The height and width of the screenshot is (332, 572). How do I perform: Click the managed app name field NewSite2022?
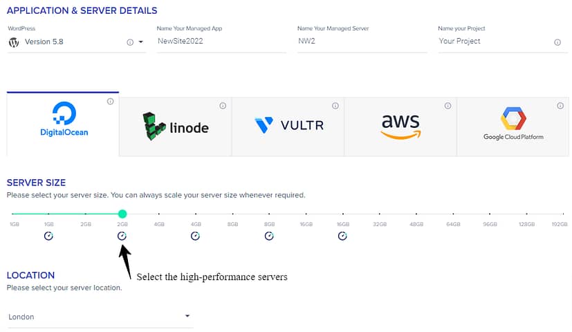tap(221, 41)
